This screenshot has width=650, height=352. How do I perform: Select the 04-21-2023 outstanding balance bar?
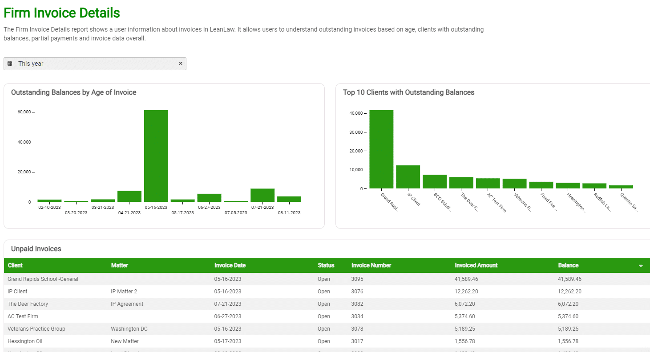tap(129, 196)
